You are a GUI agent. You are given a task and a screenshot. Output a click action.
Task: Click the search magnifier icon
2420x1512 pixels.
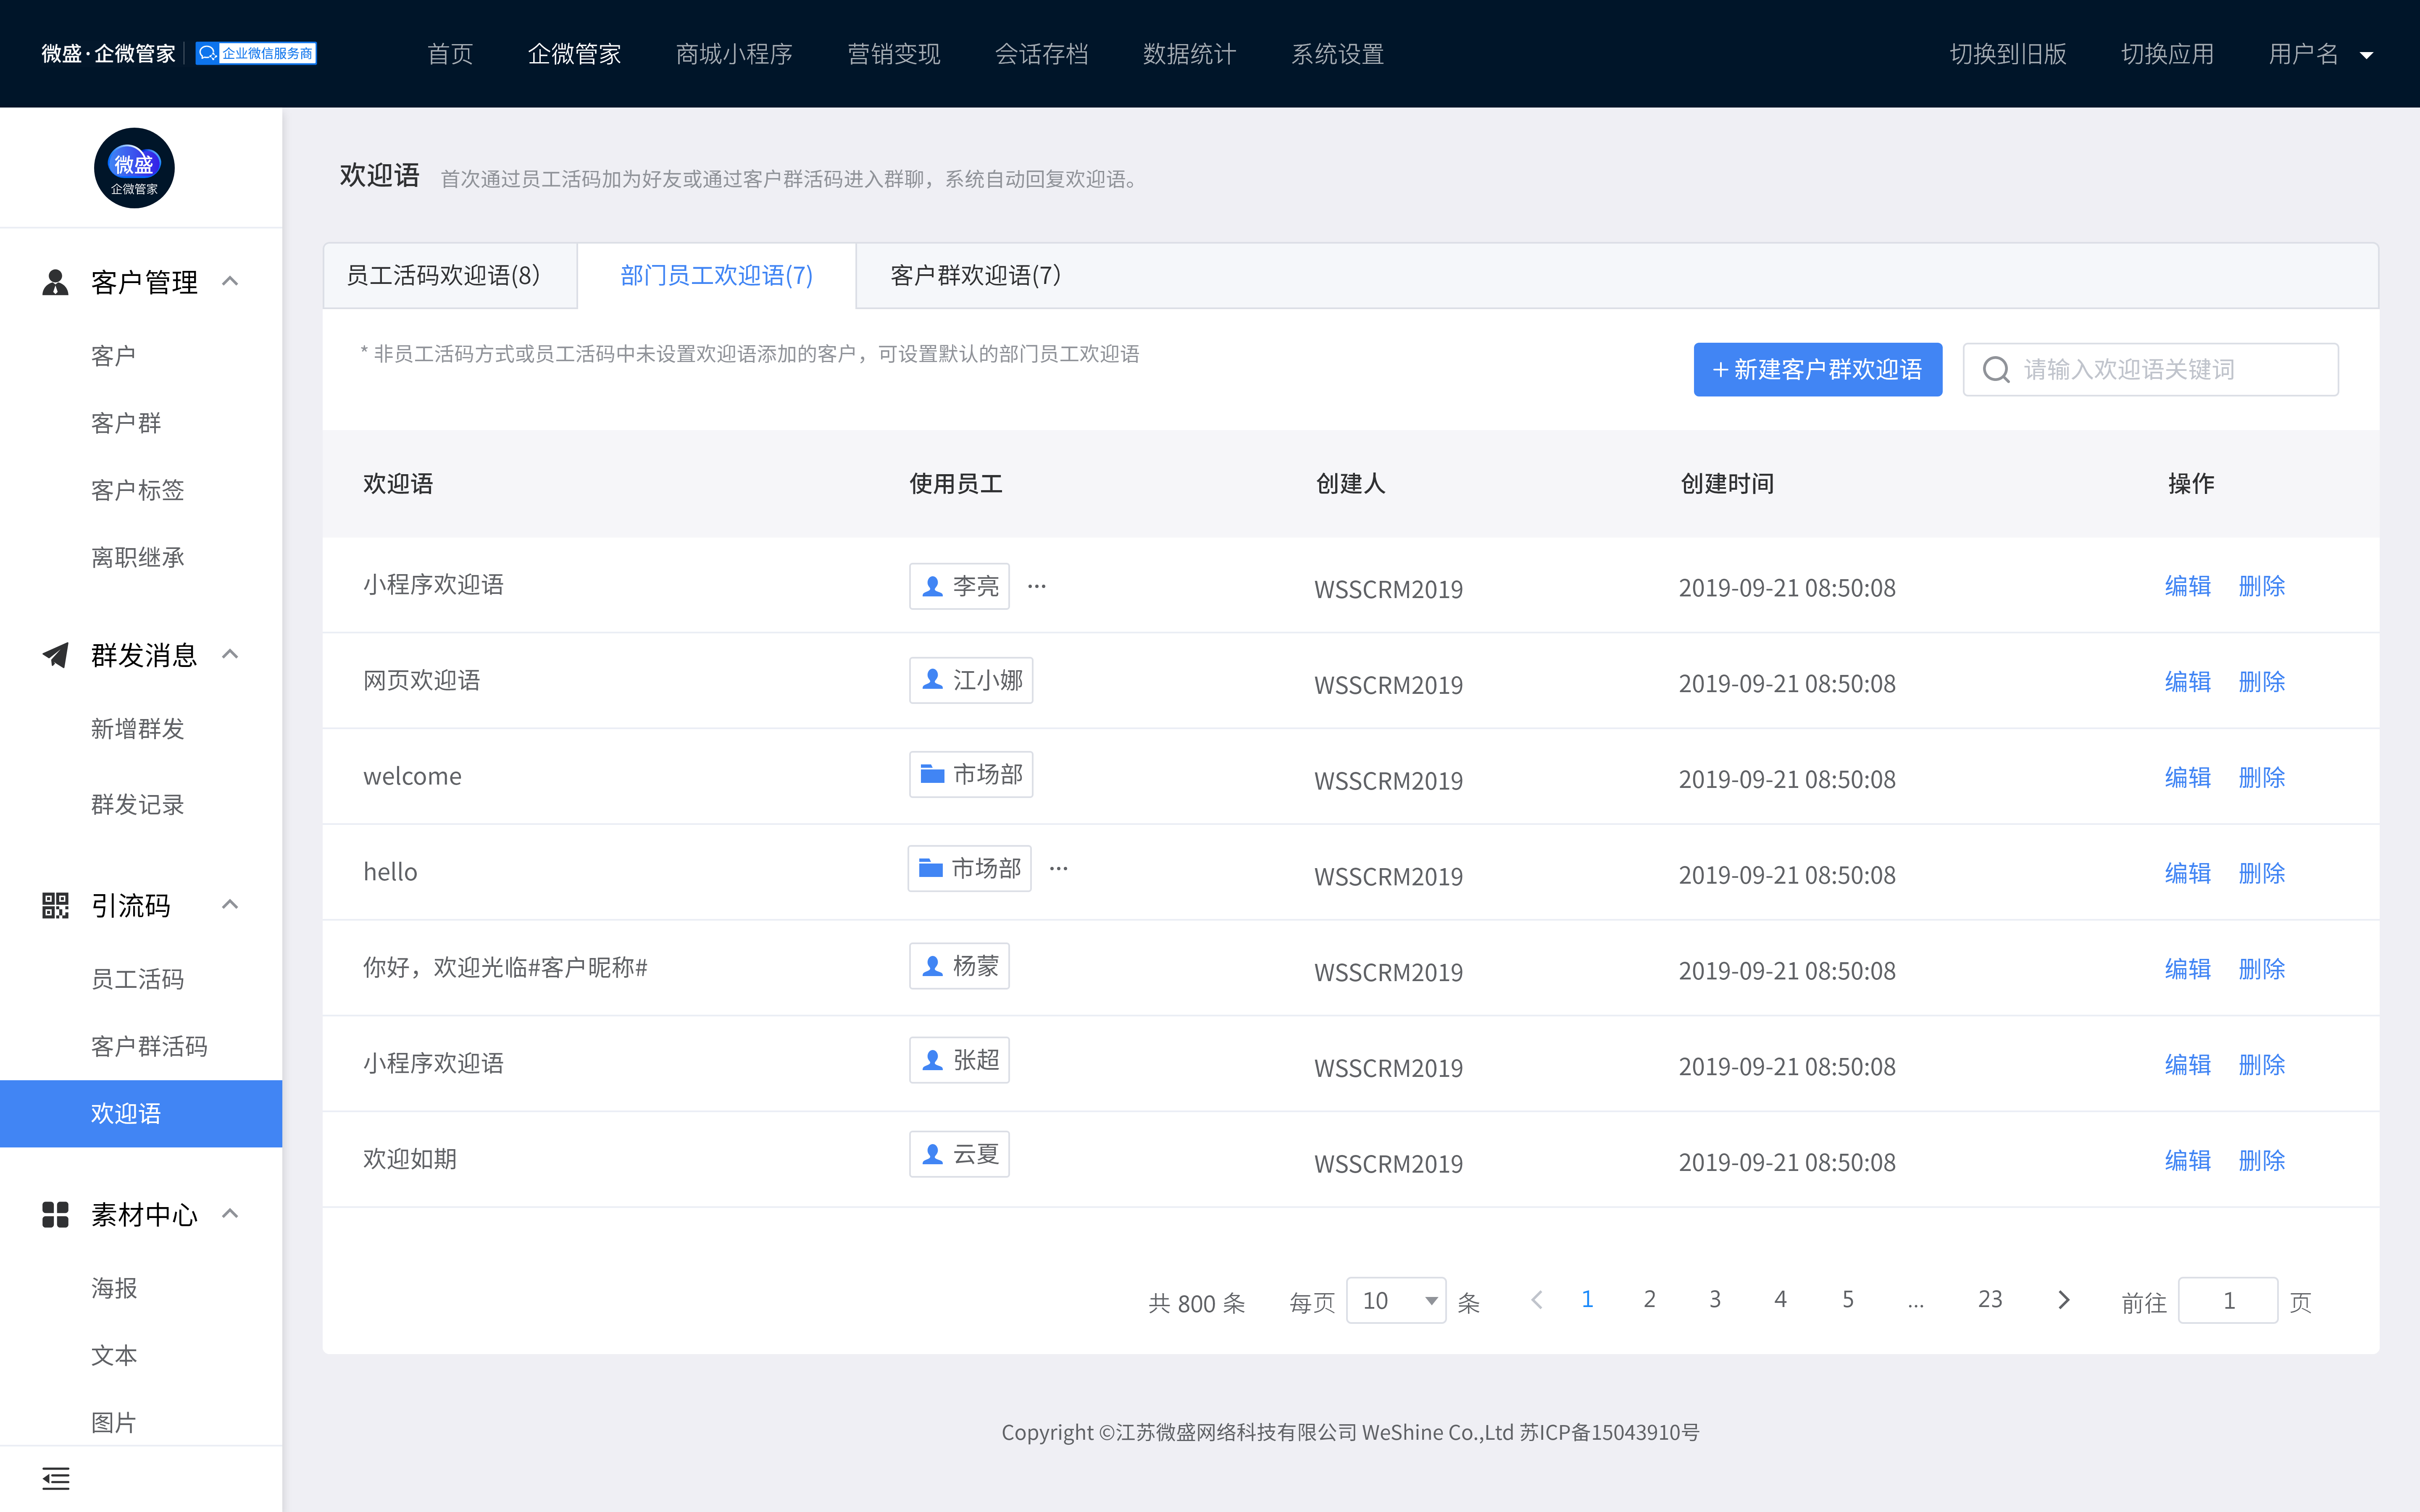click(x=1996, y=370)
